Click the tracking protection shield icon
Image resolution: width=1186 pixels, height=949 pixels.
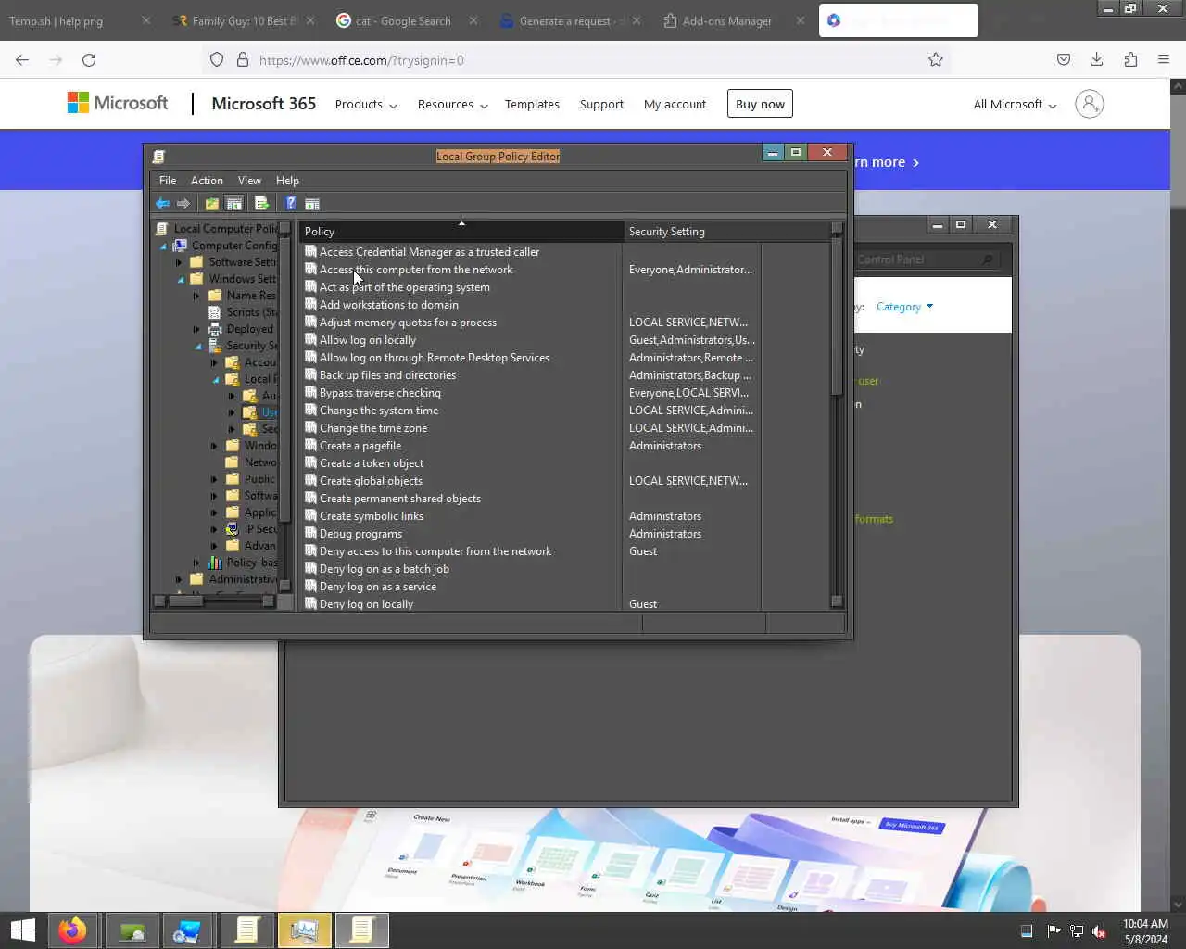[x=217, y=60]
